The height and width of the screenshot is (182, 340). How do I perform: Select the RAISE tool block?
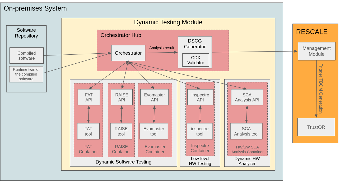point(121,131)
